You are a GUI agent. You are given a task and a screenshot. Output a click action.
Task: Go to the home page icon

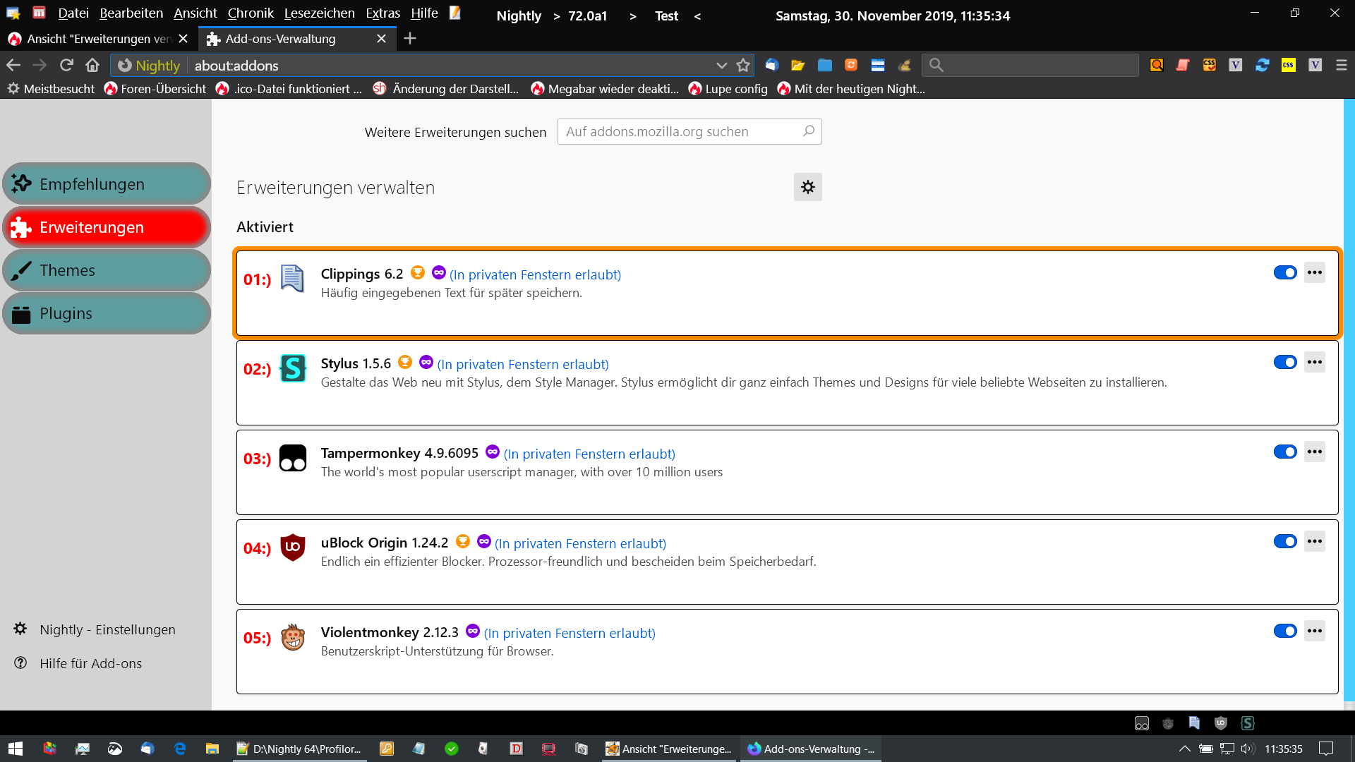tap(92, 65)
